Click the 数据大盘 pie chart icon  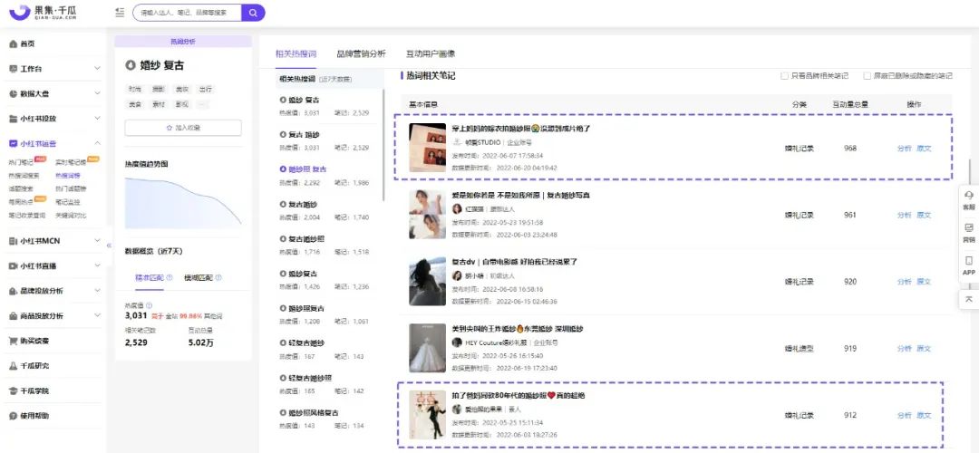13,93
